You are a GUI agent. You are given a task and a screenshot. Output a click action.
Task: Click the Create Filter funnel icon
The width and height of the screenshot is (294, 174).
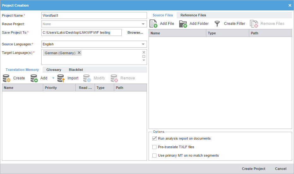click(217, 24)
